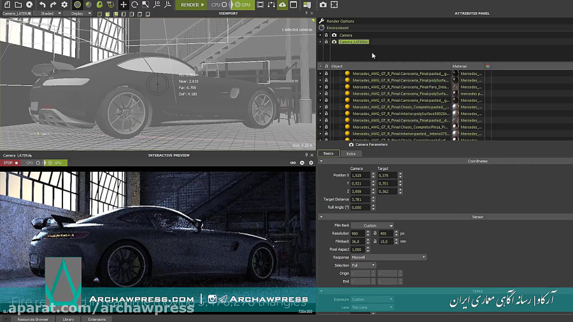Undo the last action
The image size is (573, 322).
point(43,4)
